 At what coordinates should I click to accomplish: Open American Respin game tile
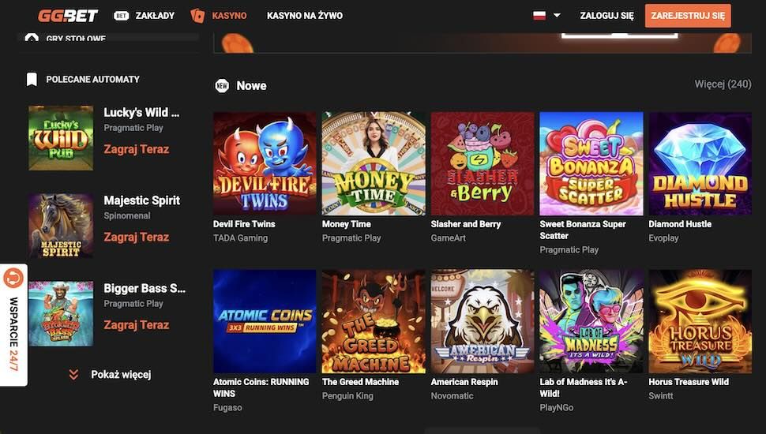483,321
